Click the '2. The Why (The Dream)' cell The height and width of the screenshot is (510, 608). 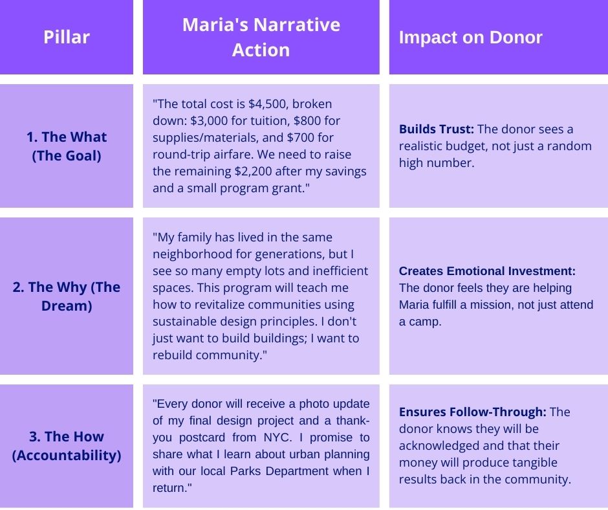click(67, 296)
